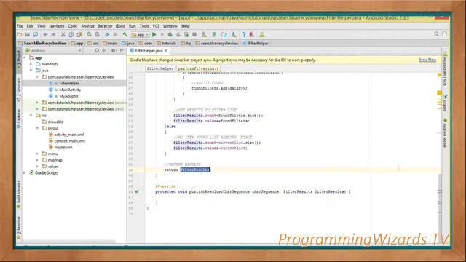Click the Sync Now link

(427, 60)
